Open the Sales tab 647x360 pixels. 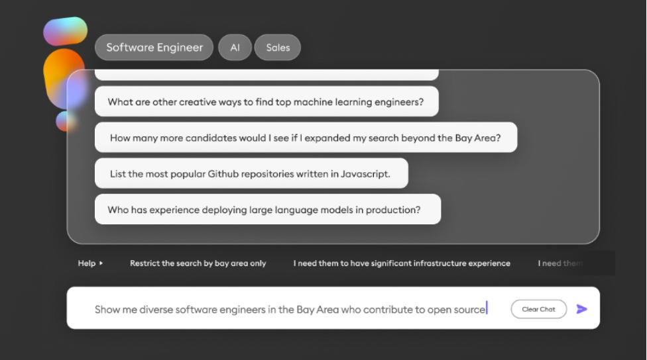click(278, 48)
